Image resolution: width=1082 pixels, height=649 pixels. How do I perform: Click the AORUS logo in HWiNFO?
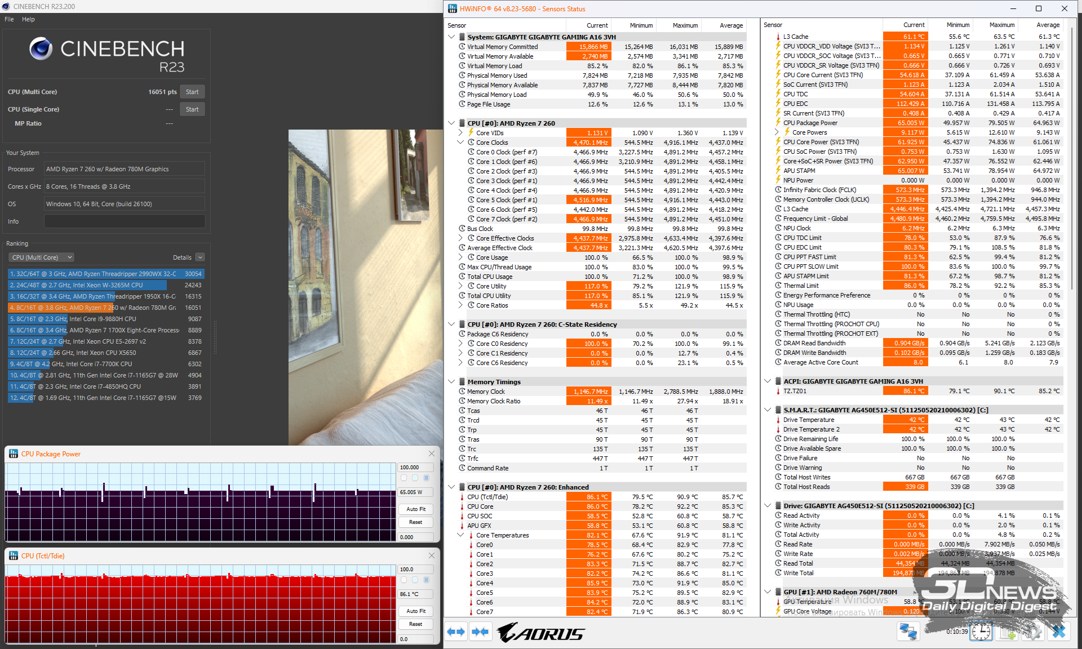[541, 633]
